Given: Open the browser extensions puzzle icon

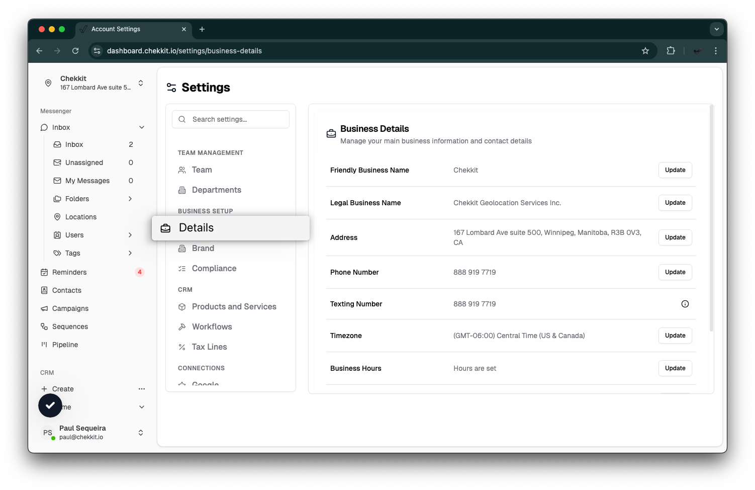Looking at the screenshot, I should tap(671, 51).
